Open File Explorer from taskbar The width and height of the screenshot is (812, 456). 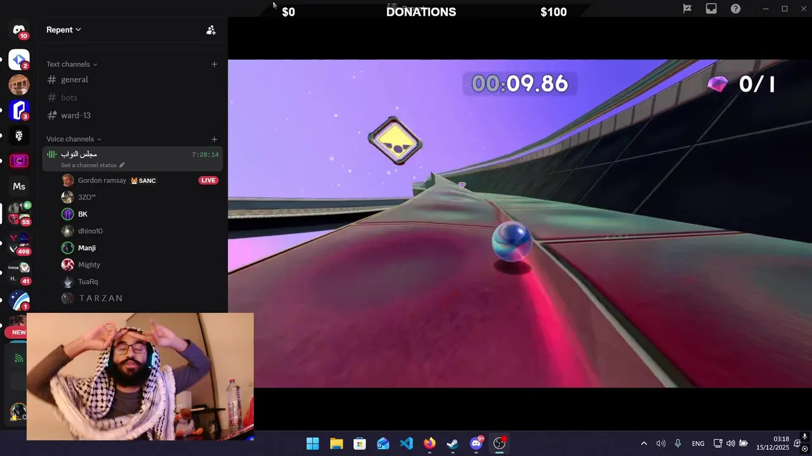pyautogui.click(x=336, y=443)
